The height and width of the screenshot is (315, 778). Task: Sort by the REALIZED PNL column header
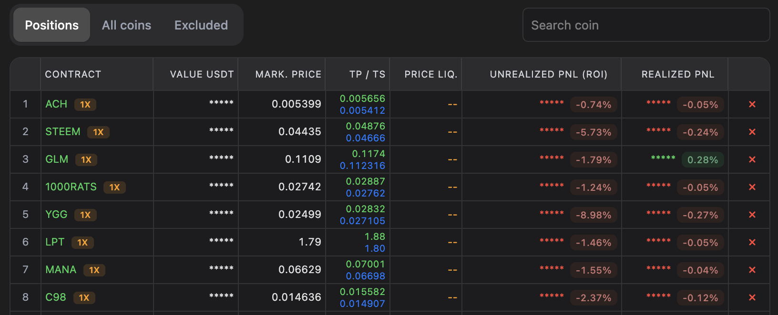click(678, 74)
